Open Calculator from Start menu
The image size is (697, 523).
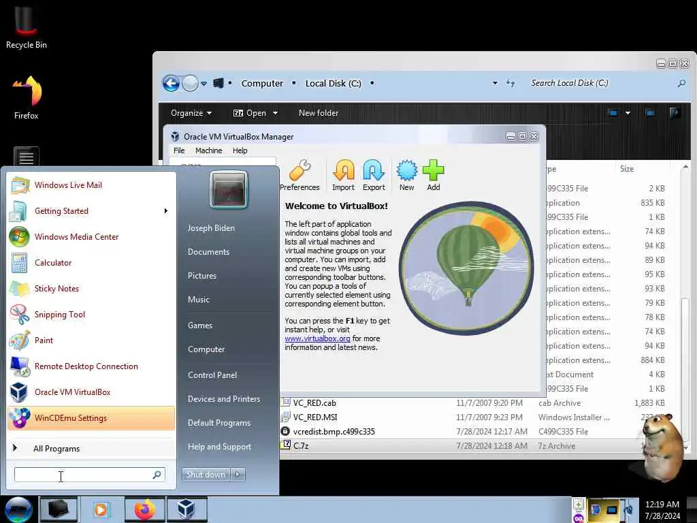click(x=91, y=262)
